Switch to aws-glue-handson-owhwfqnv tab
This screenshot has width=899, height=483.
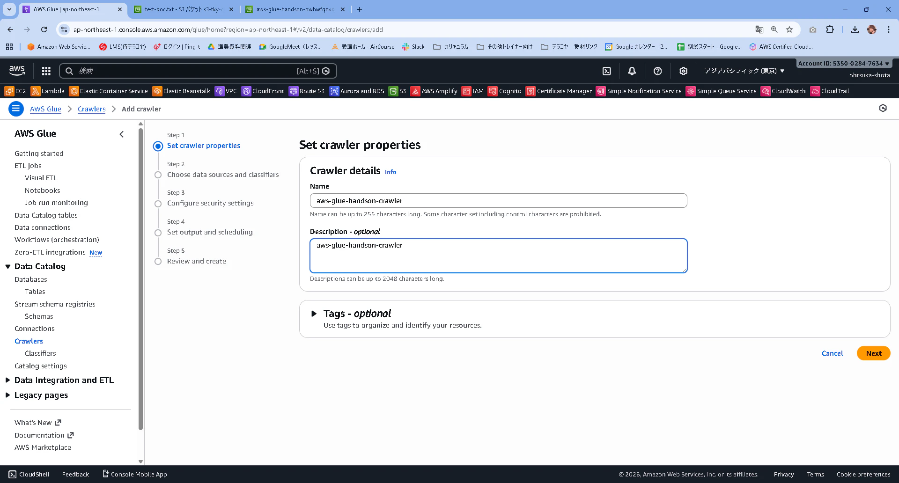[x=295, y=9]
